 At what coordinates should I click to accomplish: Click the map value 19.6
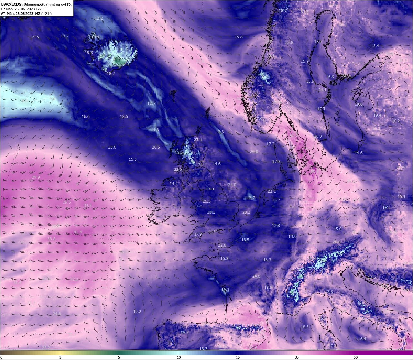358,104
